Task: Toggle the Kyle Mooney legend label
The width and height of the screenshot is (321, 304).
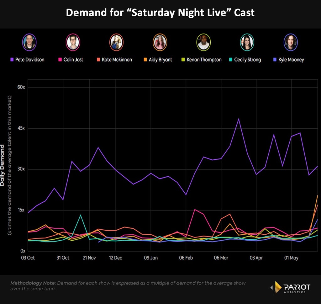Action: pyautogui.click(x=291, y=60)
